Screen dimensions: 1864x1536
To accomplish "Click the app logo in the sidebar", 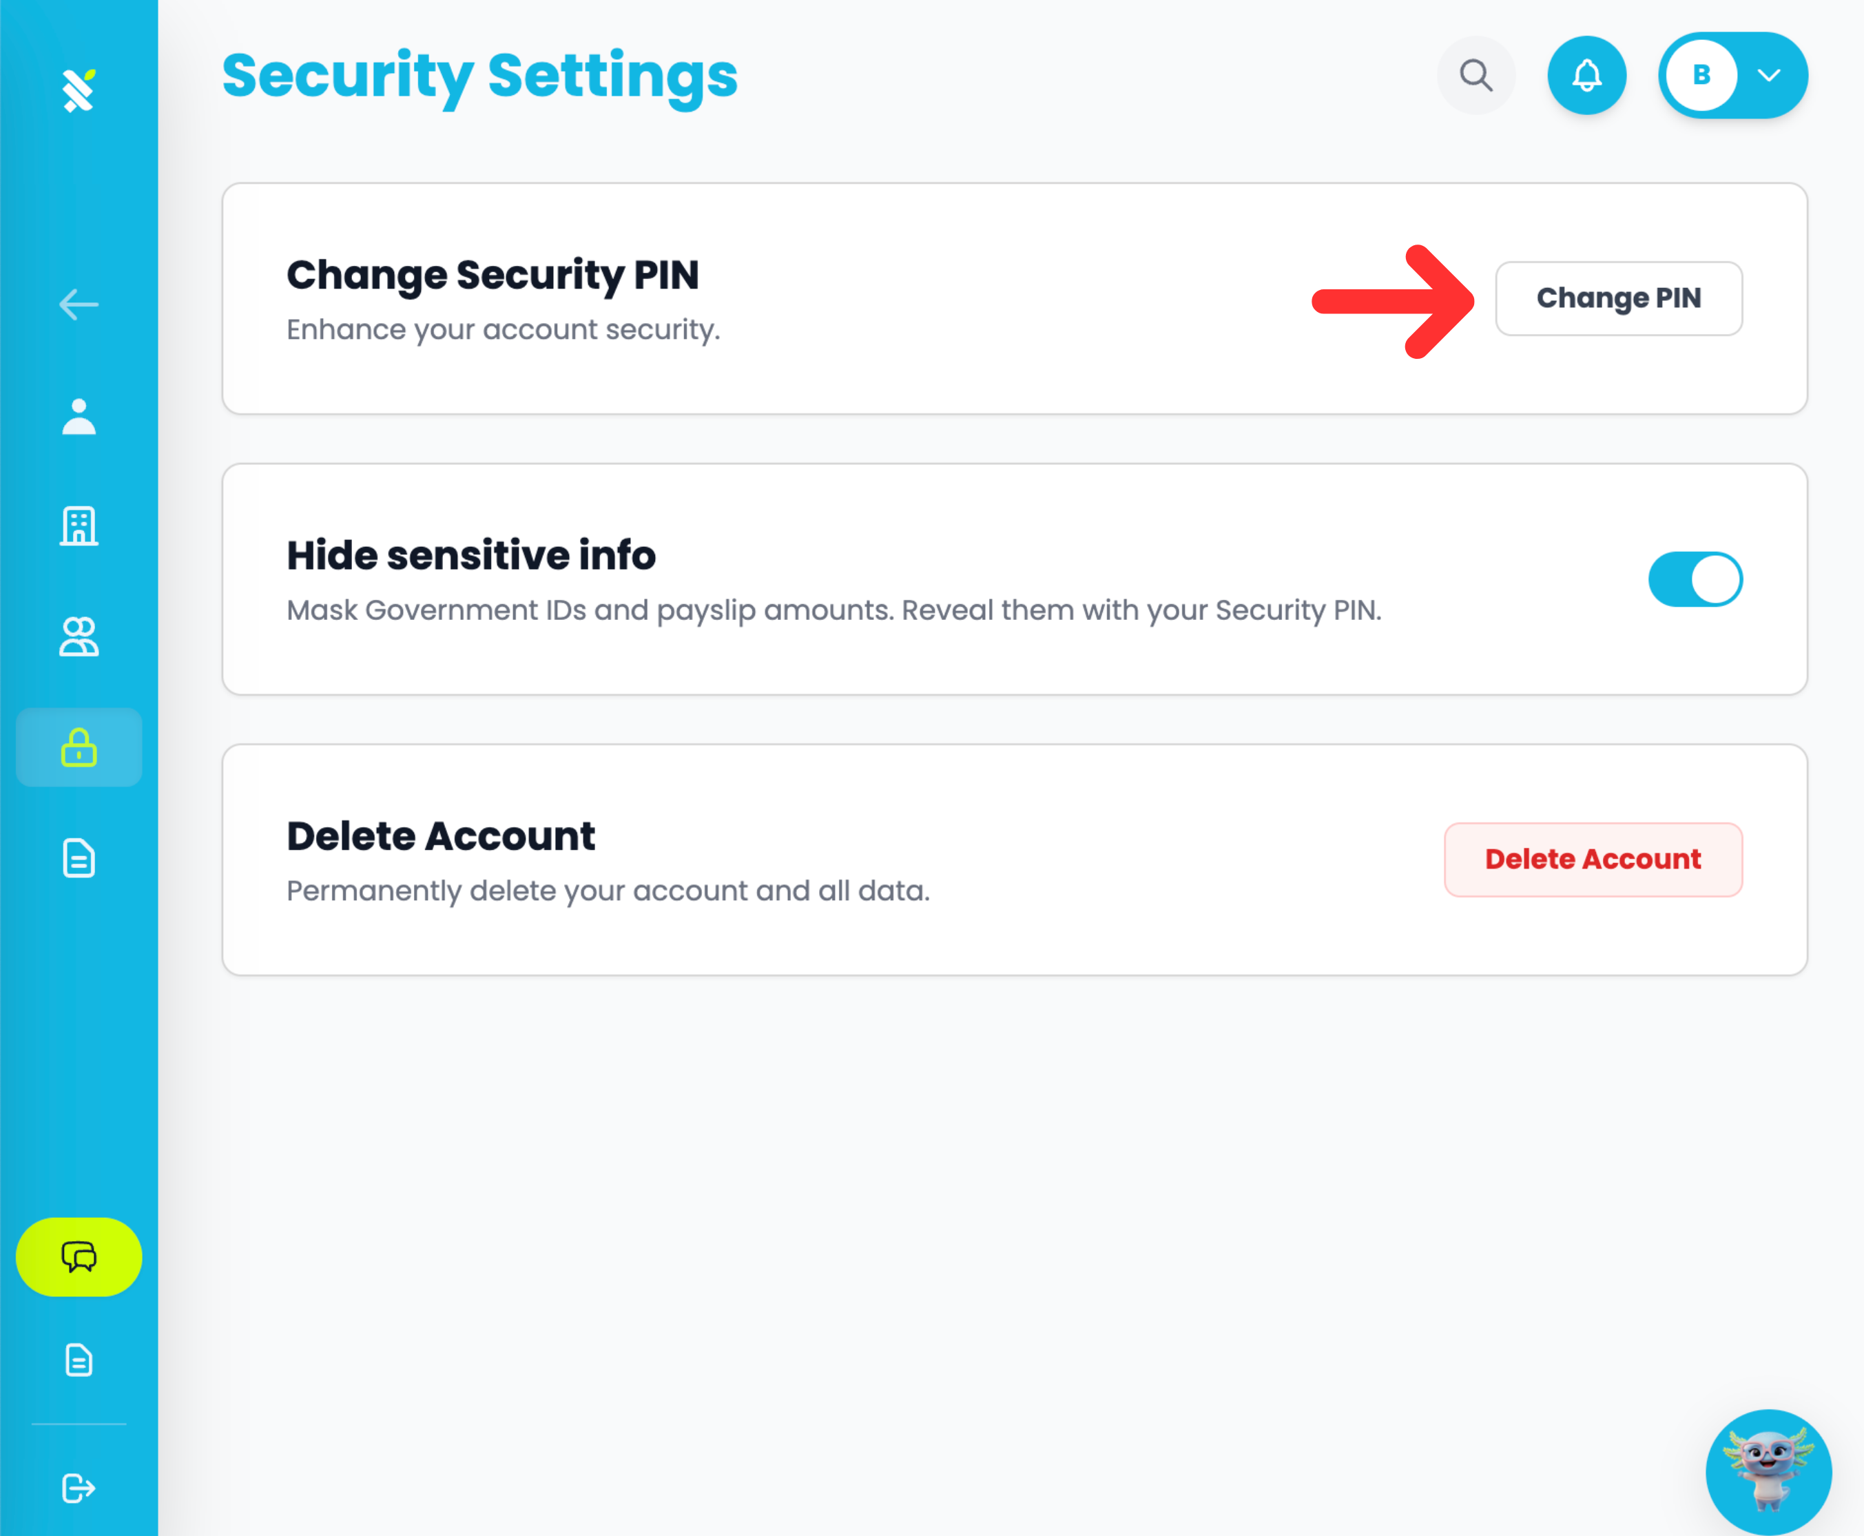I will click(79, 90).
